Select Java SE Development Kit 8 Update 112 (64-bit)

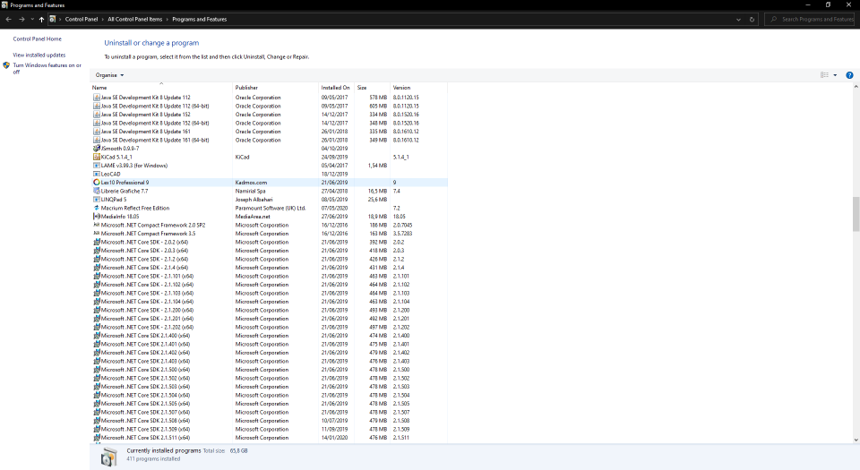[270, 106]
